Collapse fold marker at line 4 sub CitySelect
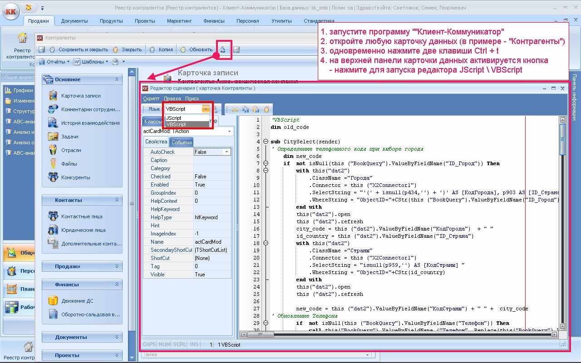 266,142
